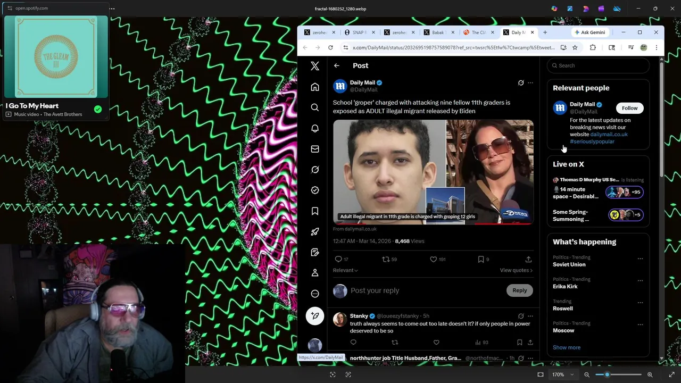
Task: Switch to the Babak browser tab
Action: (438, 32)
